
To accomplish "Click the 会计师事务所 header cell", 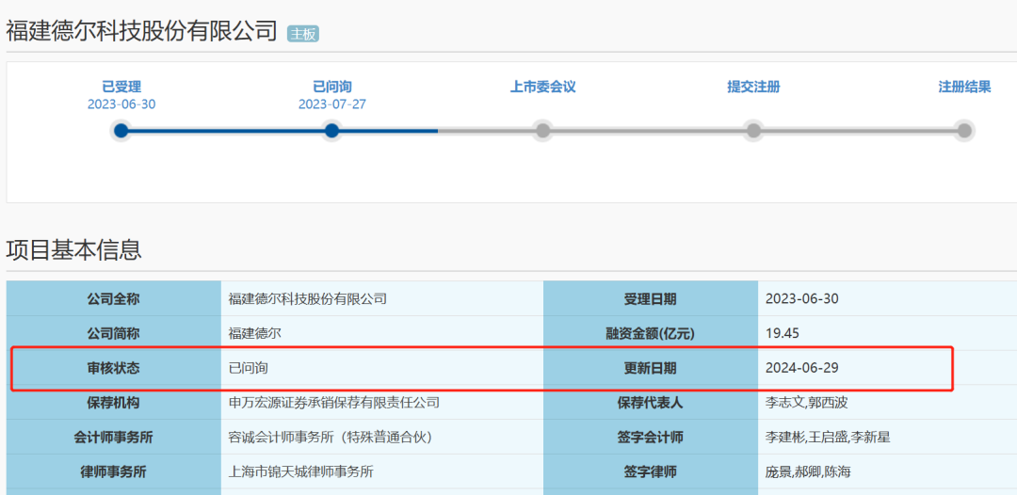I will (x=114, y=438).
